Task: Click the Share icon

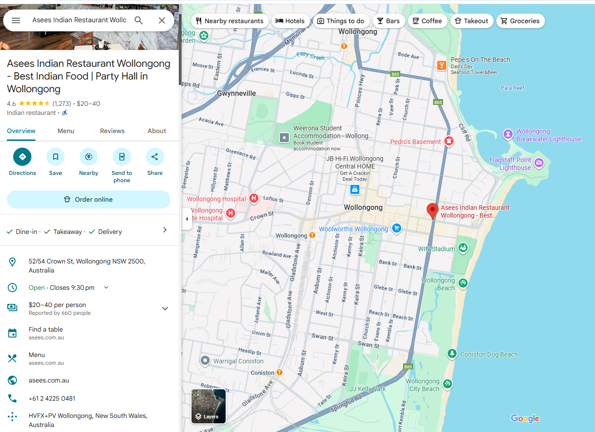Action: [155, 157]
